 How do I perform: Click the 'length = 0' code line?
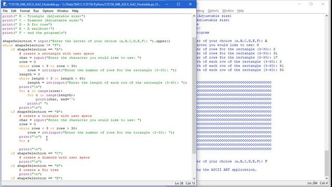30,74
